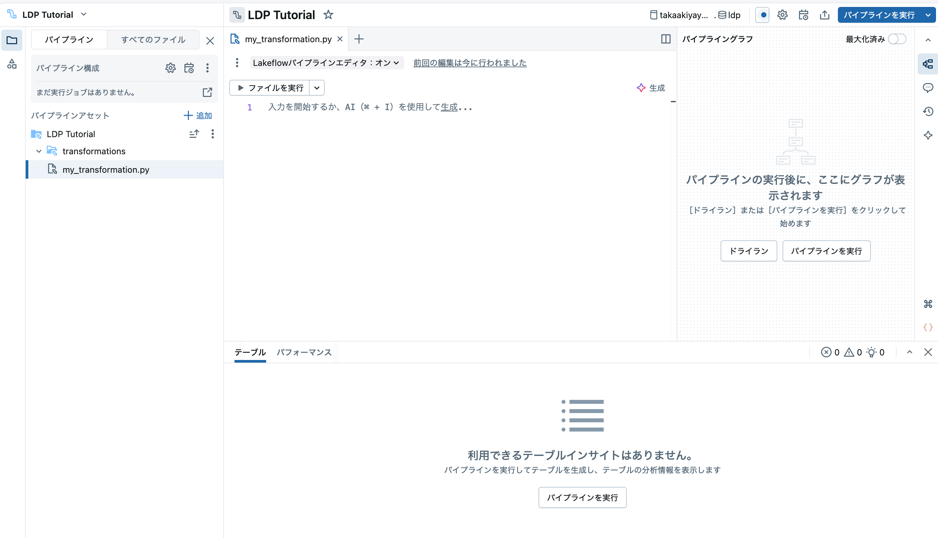The height and width of the screenshot is (538, 938).
Task: Open the ファイルを実行 dropdown arrow
Action: 317,88
